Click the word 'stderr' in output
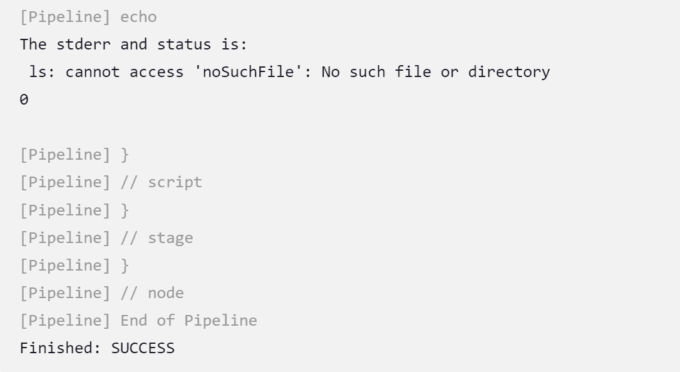 [x=84, y=44]
